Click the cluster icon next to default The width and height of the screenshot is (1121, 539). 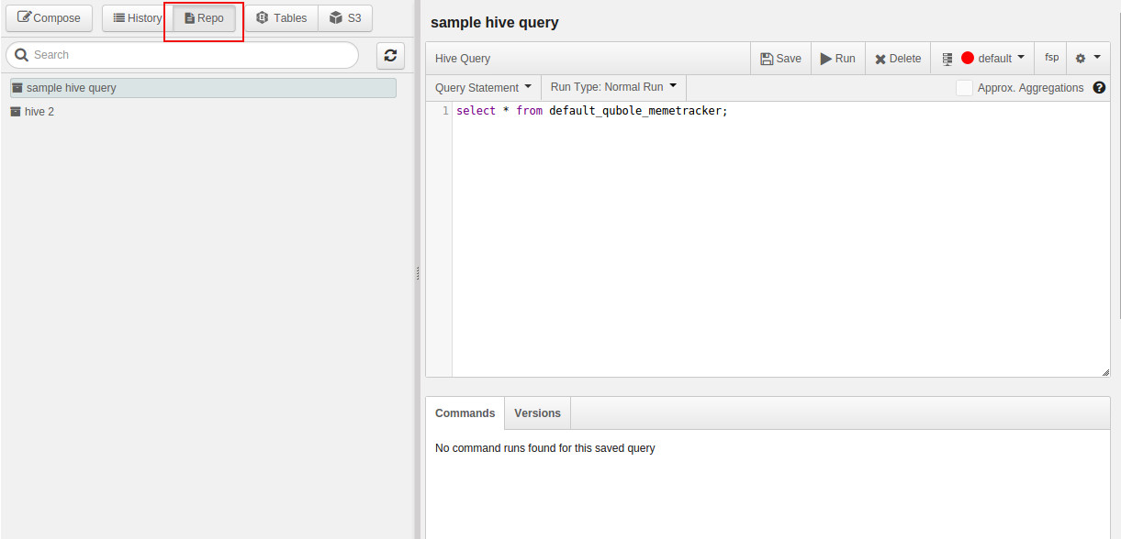pos(947,59)
